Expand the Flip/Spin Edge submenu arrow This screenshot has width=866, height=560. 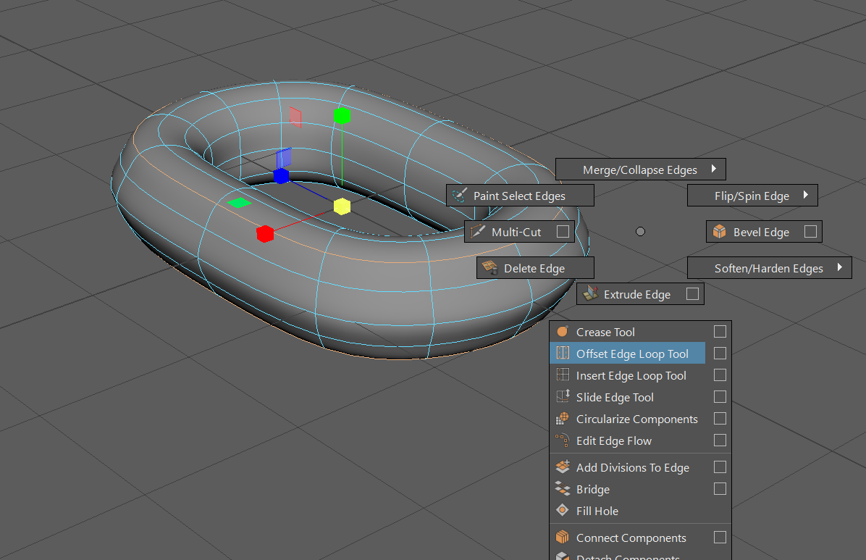[805, 196]
